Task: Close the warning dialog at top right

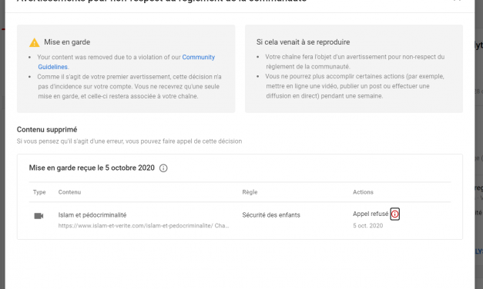Action: 457,1
